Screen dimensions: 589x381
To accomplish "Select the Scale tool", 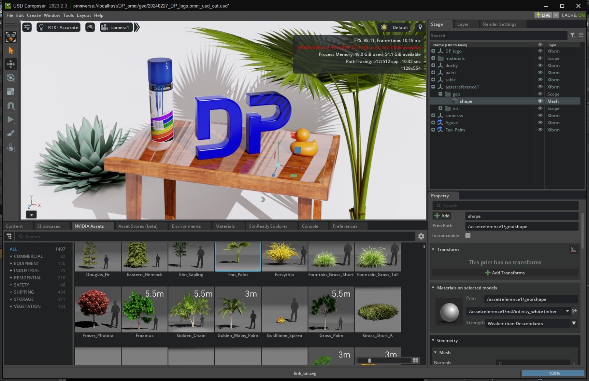I will click(x=11, y=91).
